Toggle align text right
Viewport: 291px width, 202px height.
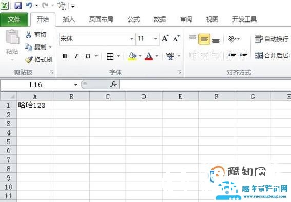[x=216, y=55]
